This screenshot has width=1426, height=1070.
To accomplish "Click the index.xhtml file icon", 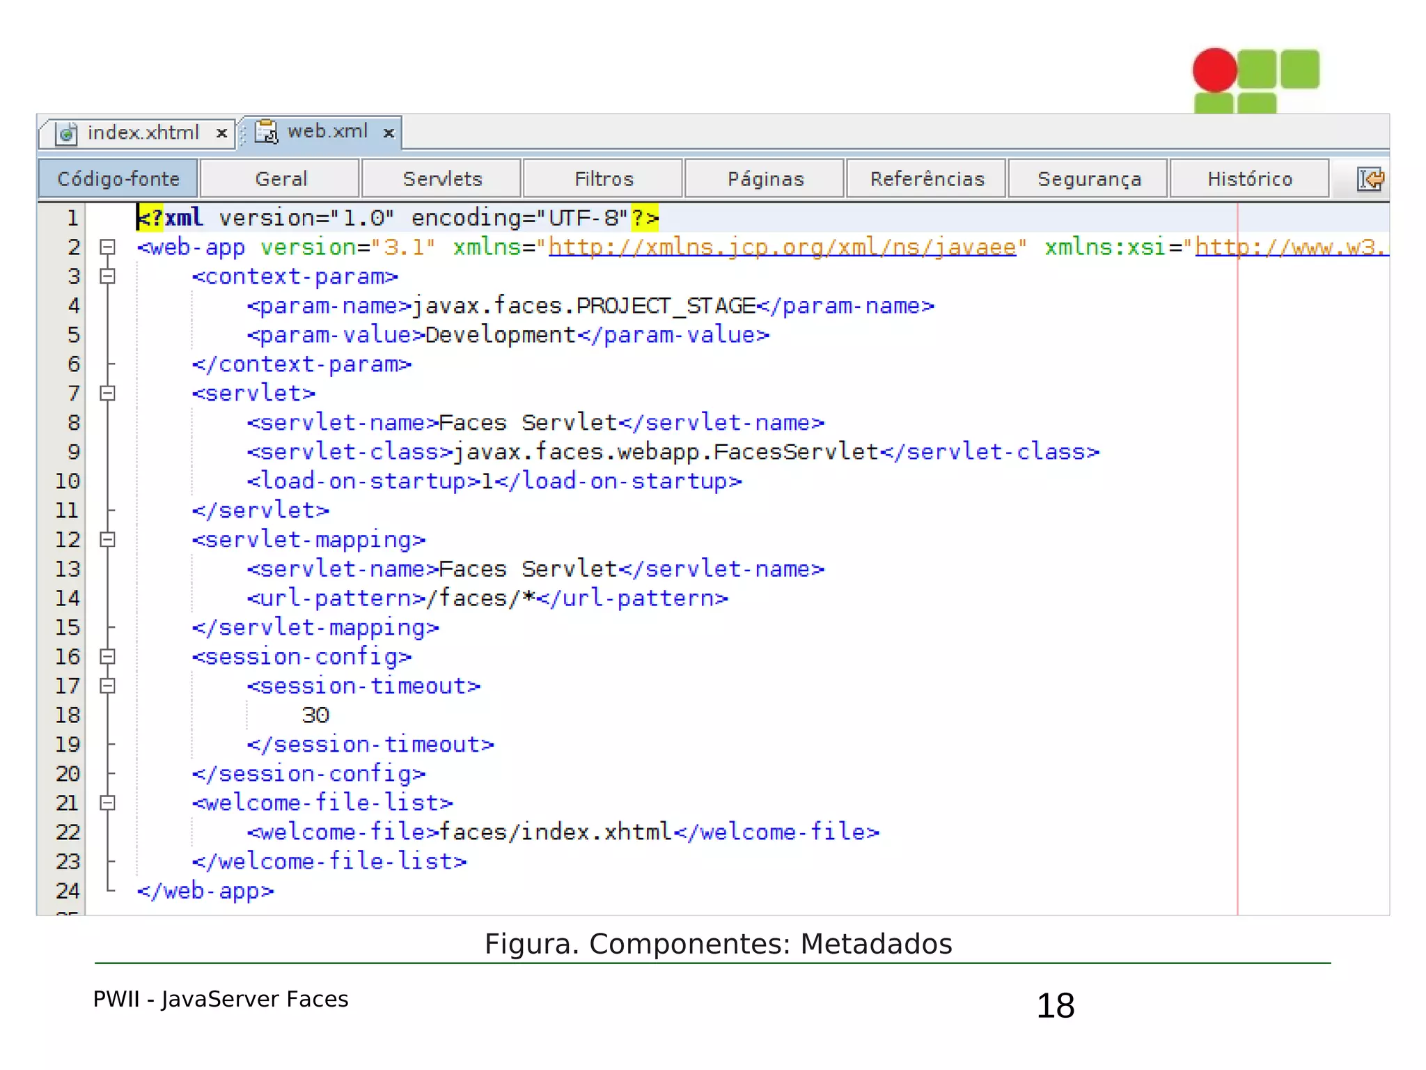I will [67, 133].
